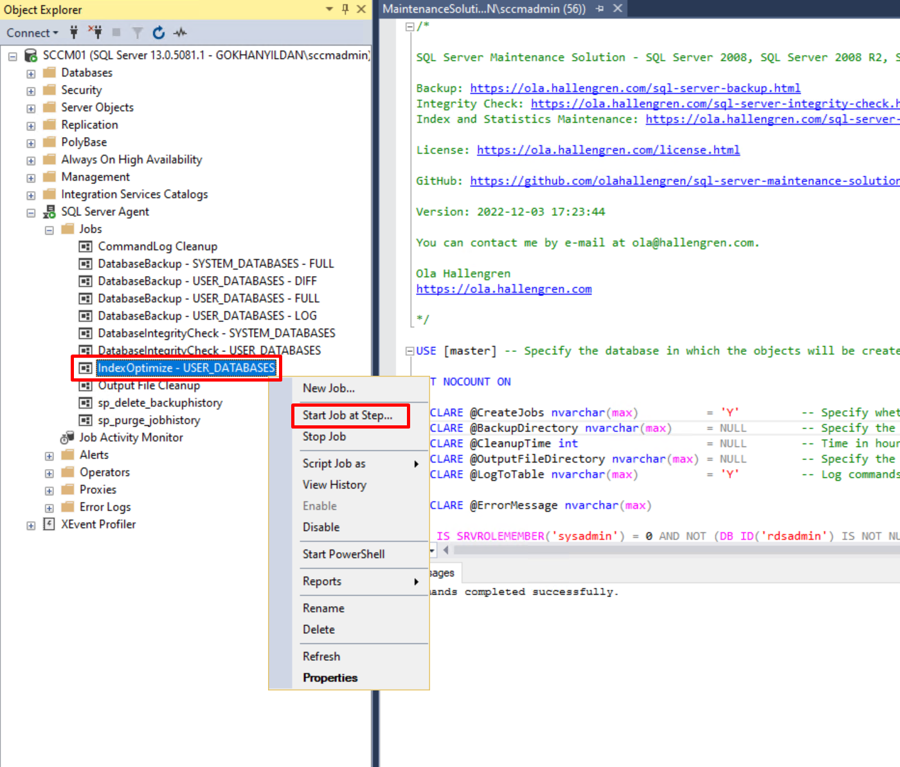Click the Operators folder icon
This screenshot has width=900, height=767.
tap(67, 472)
